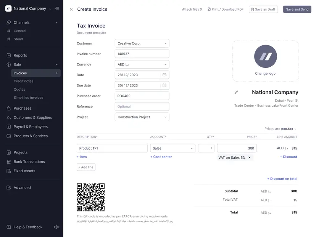Screen dimensions: 316x237
Task: Click the + Item link
Action: point(82,157)
